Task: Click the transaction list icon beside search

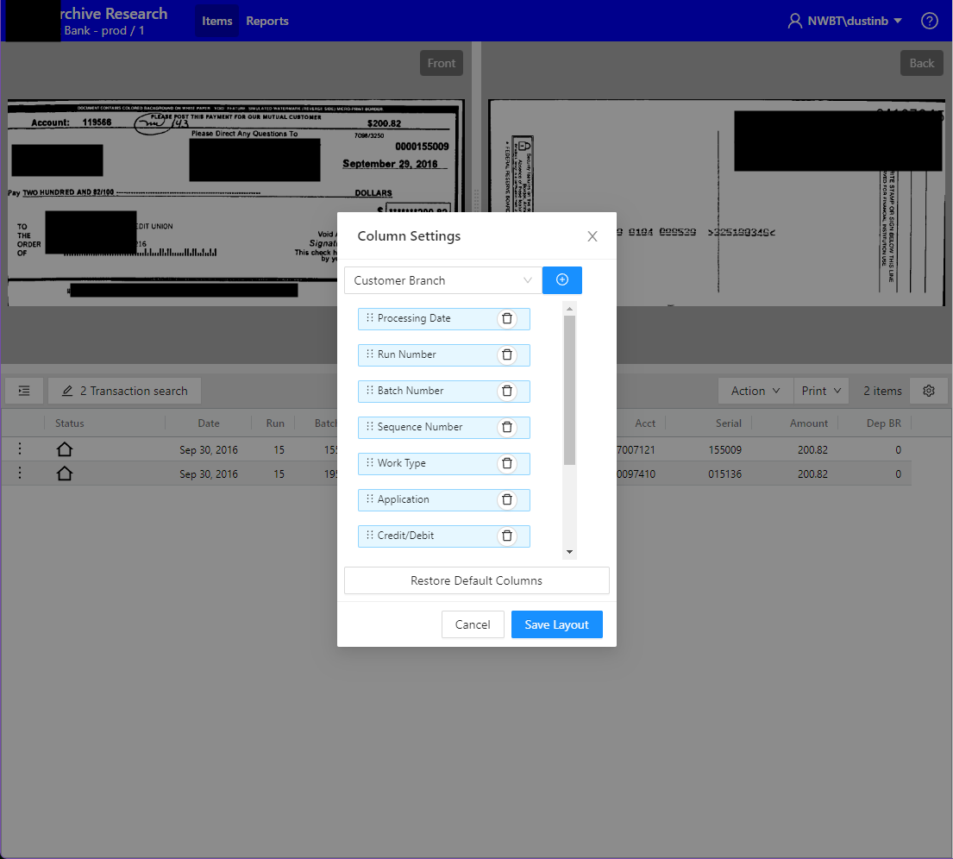Action: [23, 391]
